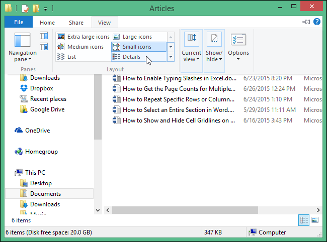
Task: Choose the List layout option
Action: pos(84,57)
